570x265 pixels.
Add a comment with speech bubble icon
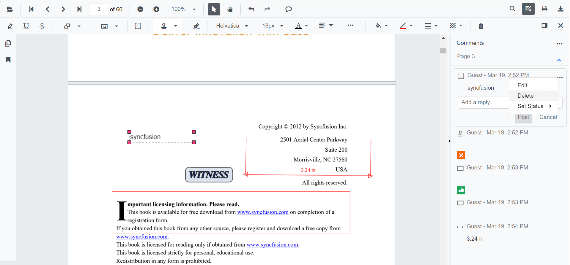pyautogui.click(x=289, y=9)
